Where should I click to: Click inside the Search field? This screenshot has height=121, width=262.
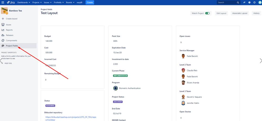(x=228, y=3)
